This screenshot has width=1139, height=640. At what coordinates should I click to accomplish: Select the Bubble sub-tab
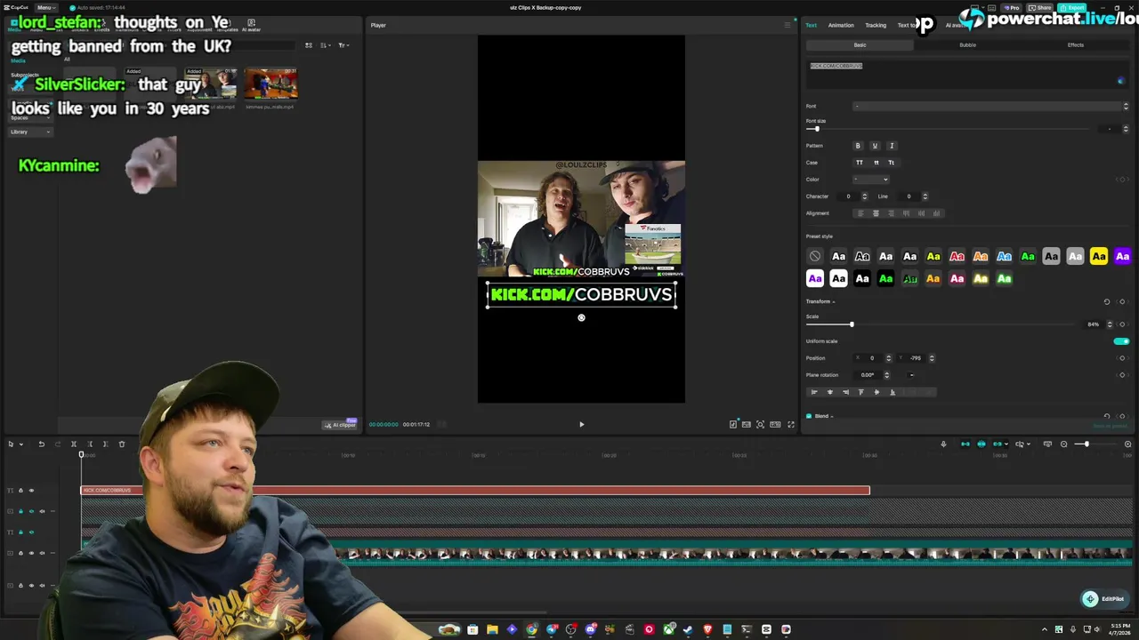click(x=967, y=44)
